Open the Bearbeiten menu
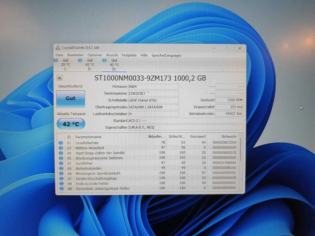The height and width of the screenshot is (236, 315). click(75, 55)
